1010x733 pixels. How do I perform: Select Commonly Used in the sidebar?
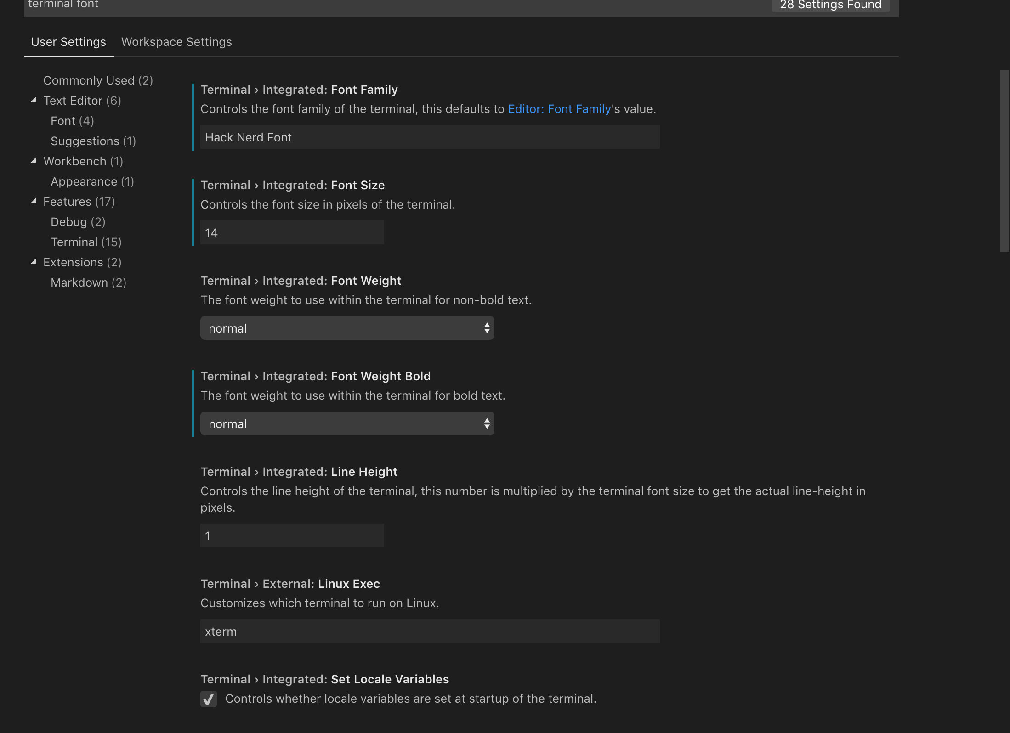click(x=98, y=80)
